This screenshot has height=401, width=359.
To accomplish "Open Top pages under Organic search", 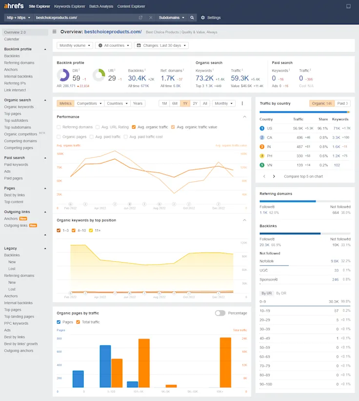I will point(13,114).
